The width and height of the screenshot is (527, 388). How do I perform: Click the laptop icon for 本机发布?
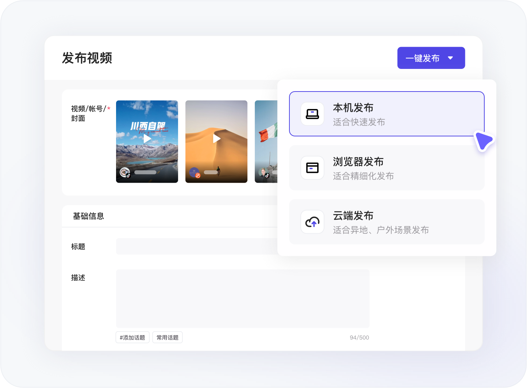point(312,114)
